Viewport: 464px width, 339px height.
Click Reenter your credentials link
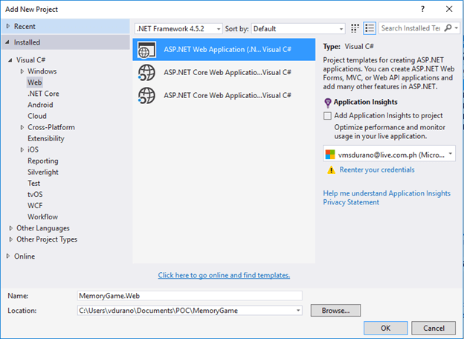(377, 169)
